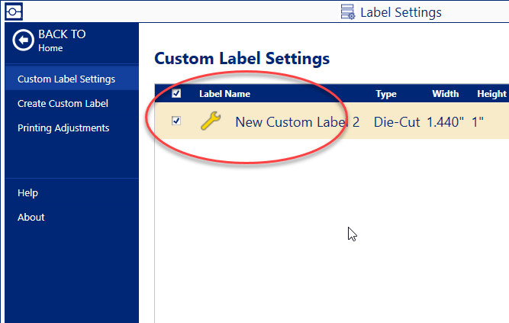The width and height of the screenshot is (509, 323).
Task: Open Custom Label Settings in the sidebar
Action: pyautogui.click(x=66, y=79)
